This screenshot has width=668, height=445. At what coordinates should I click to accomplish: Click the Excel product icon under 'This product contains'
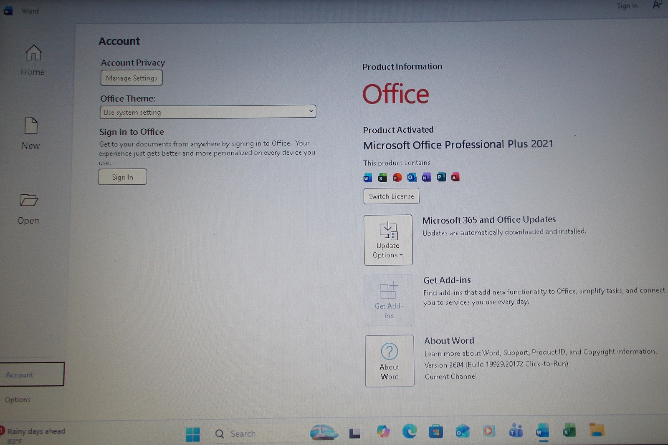click(x=382, y=178)
